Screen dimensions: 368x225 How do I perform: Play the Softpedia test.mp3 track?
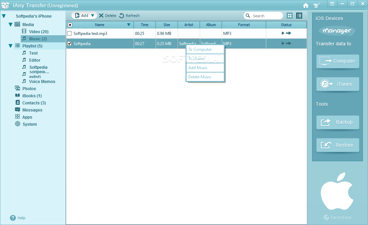[x=283, y=33]
